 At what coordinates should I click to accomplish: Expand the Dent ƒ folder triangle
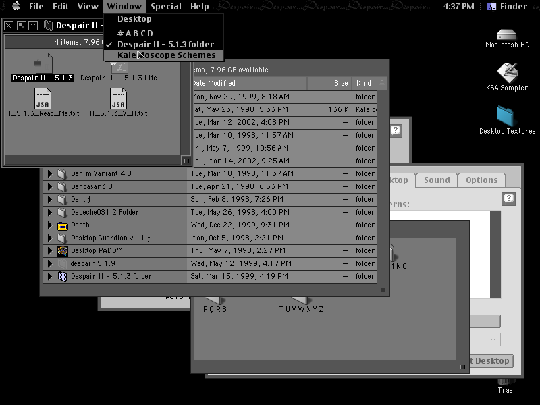(50, 199)
